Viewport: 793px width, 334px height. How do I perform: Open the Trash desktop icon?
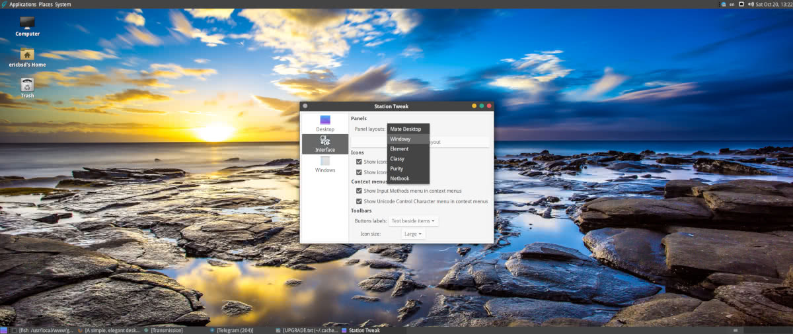point(27,87)
